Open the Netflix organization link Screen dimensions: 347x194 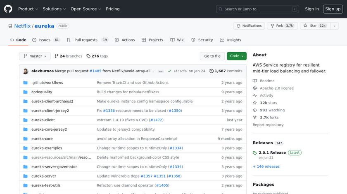[22, 26]
